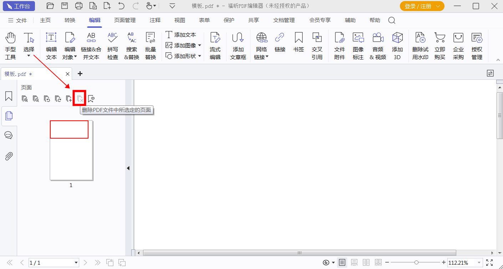Open the Spell Check (拼写检查) tool

point(112,45)
